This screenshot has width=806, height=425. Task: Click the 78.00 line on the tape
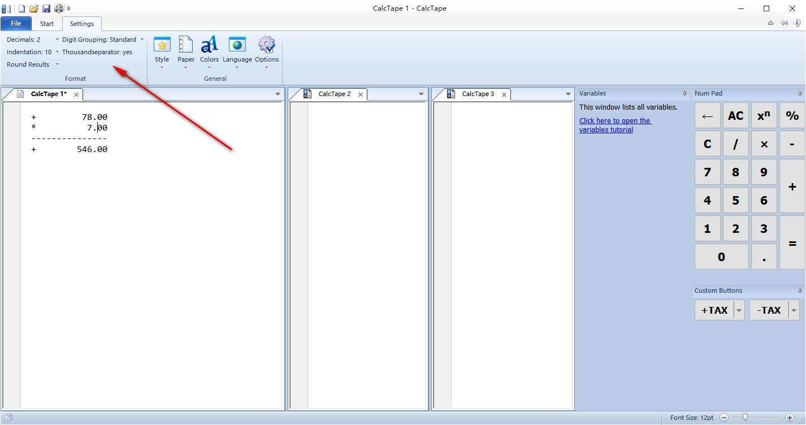pos(70,117)
